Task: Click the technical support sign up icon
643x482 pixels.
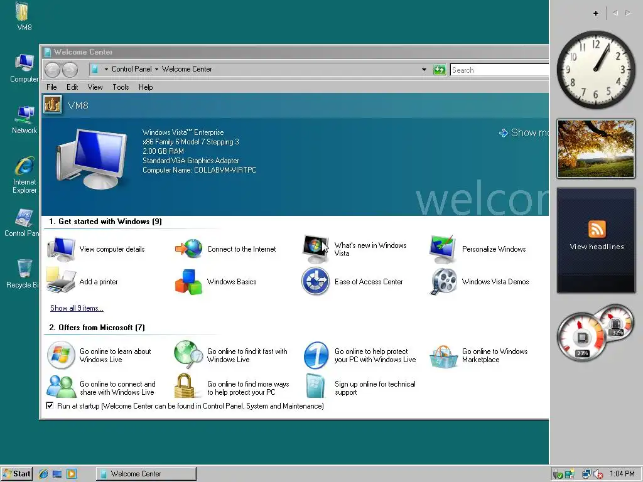Action: click(x=315, y=386)
